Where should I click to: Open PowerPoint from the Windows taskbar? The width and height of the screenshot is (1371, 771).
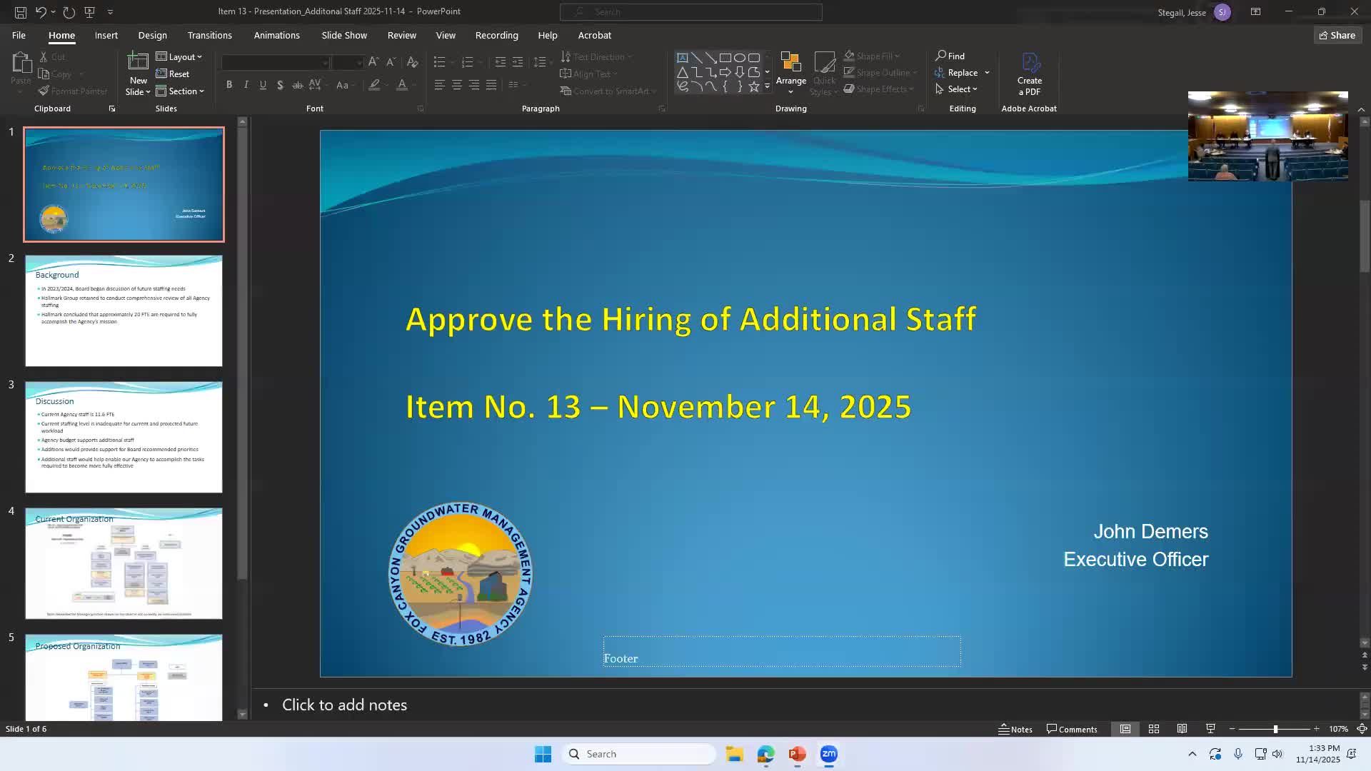(797, 754)
